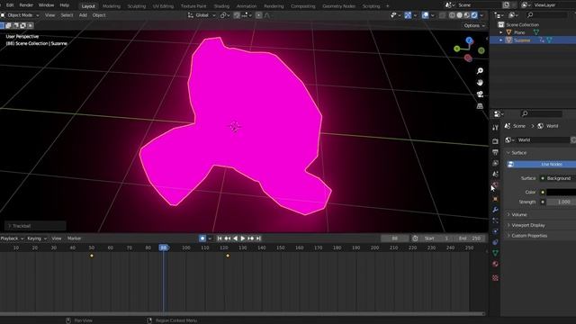Toggle the use preview range clock icon
The height and width of the screenshot is (324, 576).
click(415, 238)
